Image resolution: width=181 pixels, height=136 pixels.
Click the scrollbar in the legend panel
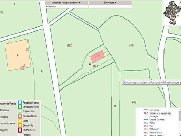[x=180, y=116]
